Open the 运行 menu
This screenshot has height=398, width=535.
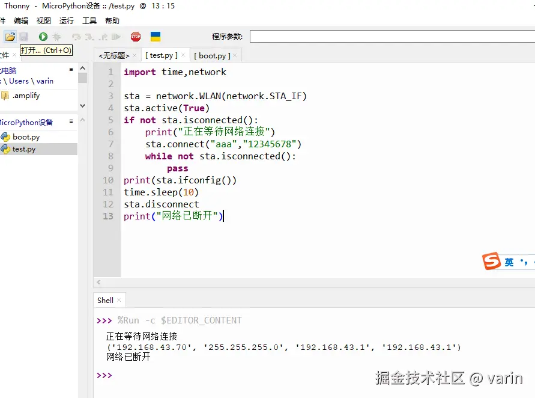pyautogui.click(x=66, y=20)
